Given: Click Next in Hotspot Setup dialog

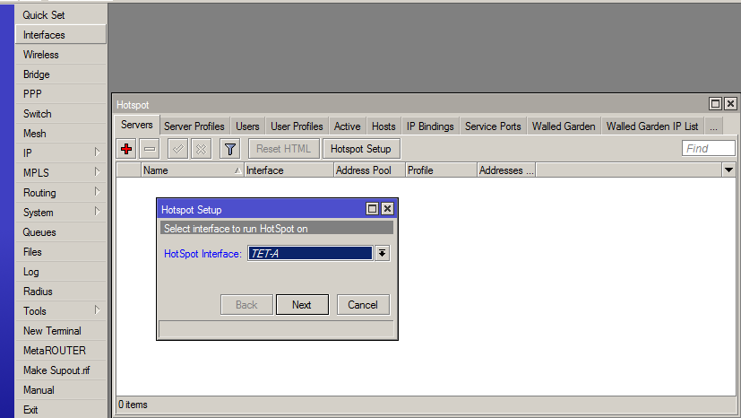Looking at the screenshot, I should (x=302, y=305).
